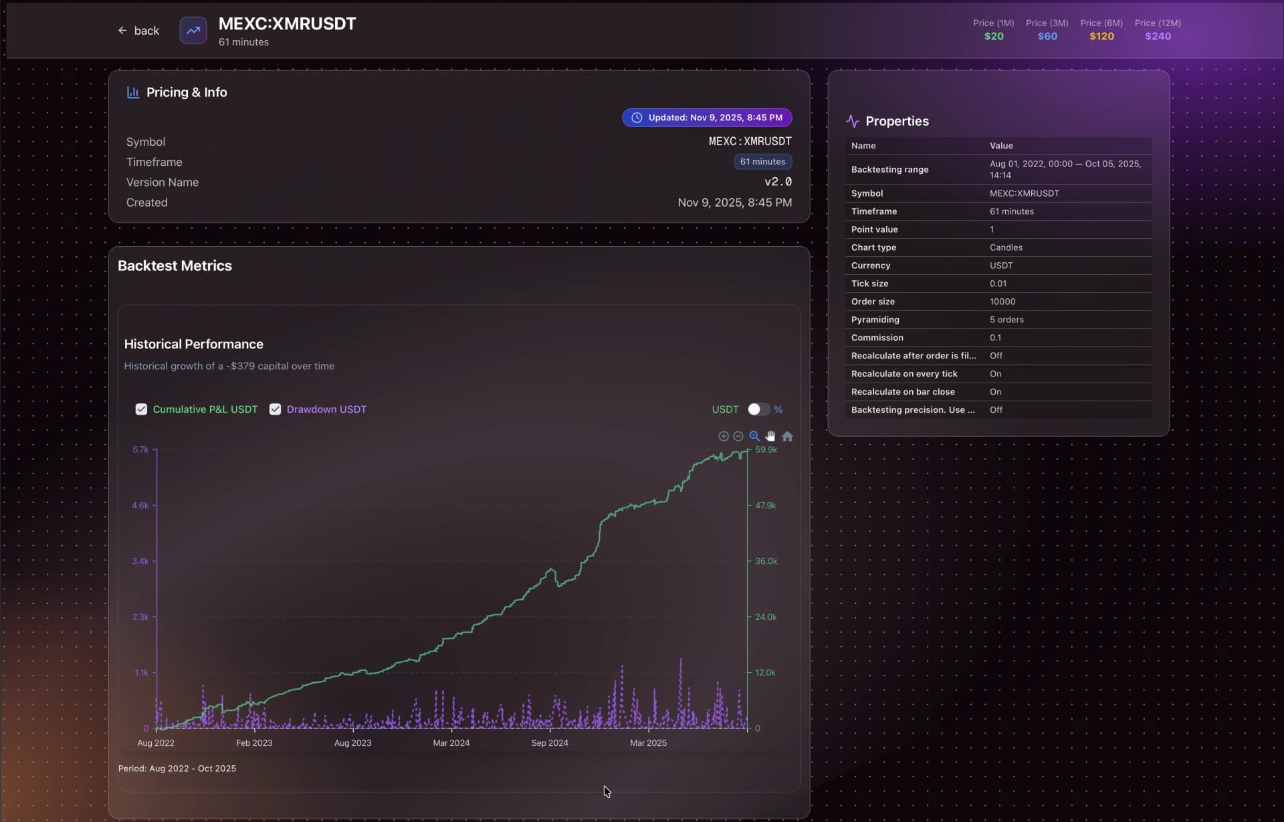Open the Price (12M) $240 plan
1284x822 pixels.
tap(1158, 29)
